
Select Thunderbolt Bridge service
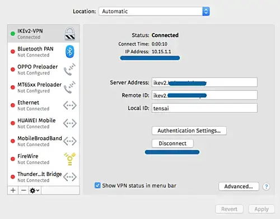(44, 177)
